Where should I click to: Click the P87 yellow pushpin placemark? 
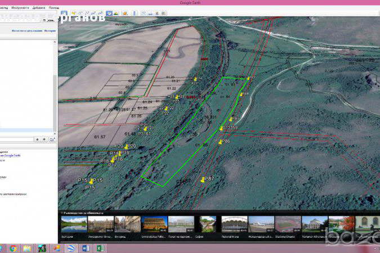[203, 180]
